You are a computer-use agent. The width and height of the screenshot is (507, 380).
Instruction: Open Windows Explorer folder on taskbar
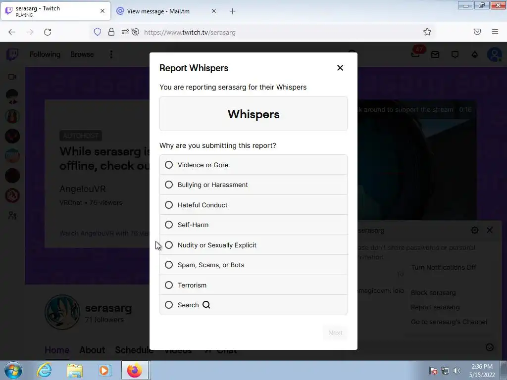(x=75, y=371)
